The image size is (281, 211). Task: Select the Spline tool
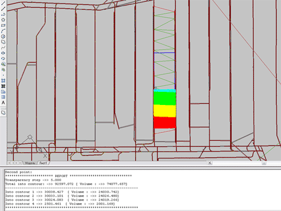click(x=3, y=48)
